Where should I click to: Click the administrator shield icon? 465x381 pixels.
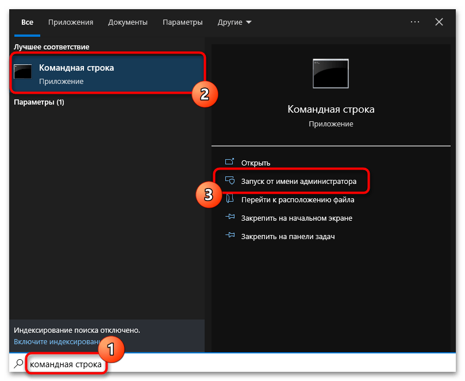(x=230, y=181)
